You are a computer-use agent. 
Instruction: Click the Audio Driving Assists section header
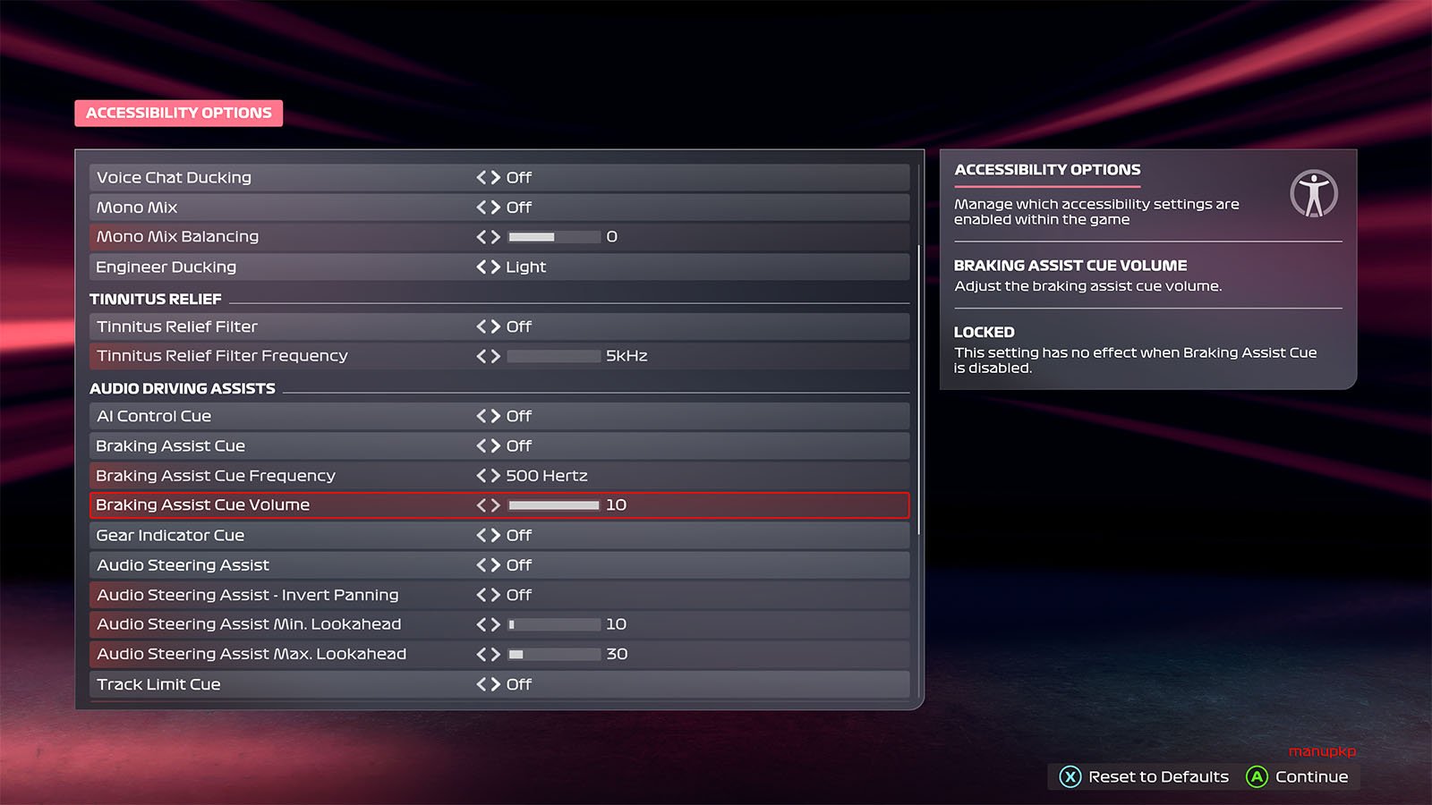coord(183,388)
